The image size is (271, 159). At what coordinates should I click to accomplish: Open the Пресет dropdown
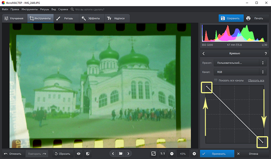[240, 63]
